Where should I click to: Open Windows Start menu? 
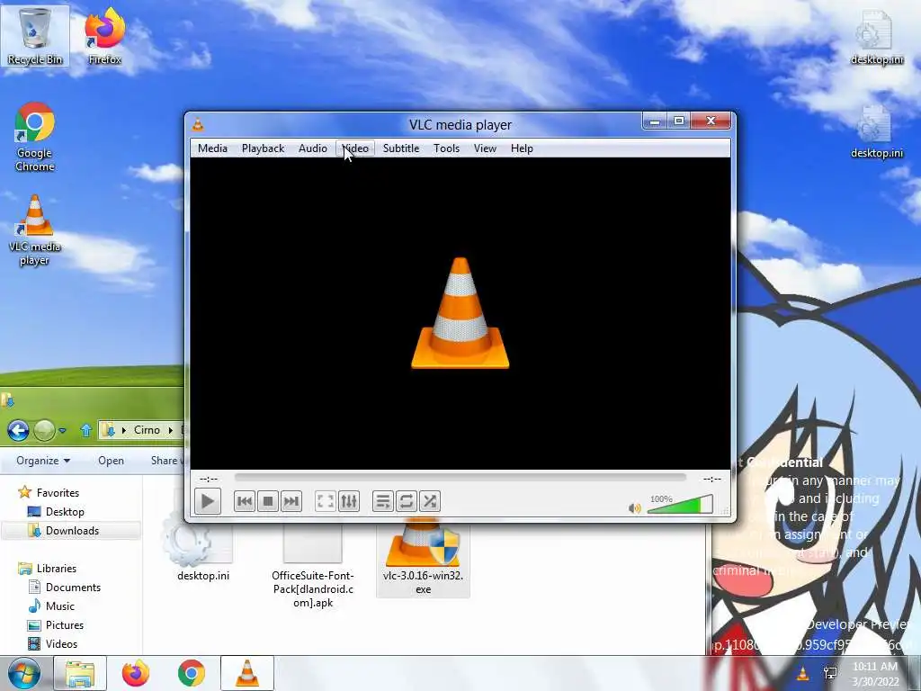pyautogui.click(x=24, y=673)
